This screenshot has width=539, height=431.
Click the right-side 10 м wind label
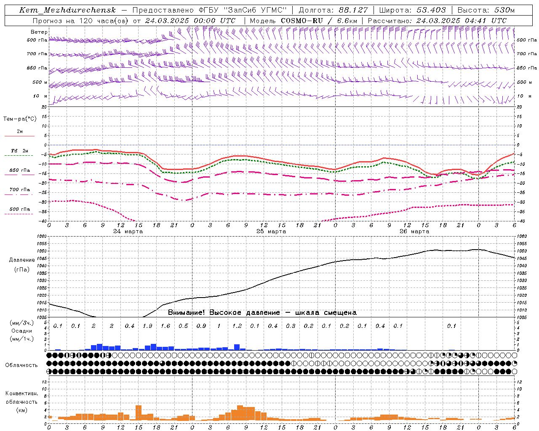click(525, 96)
